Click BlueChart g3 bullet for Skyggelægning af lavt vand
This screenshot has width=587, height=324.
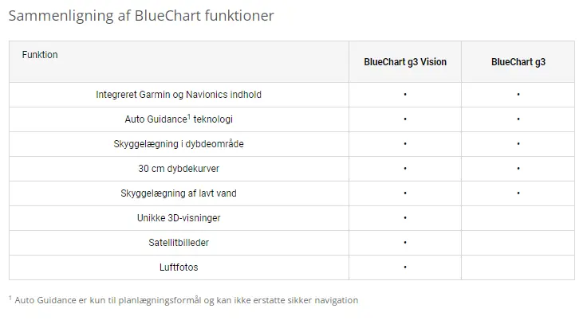pyautogui.click(x=518, y=193)
